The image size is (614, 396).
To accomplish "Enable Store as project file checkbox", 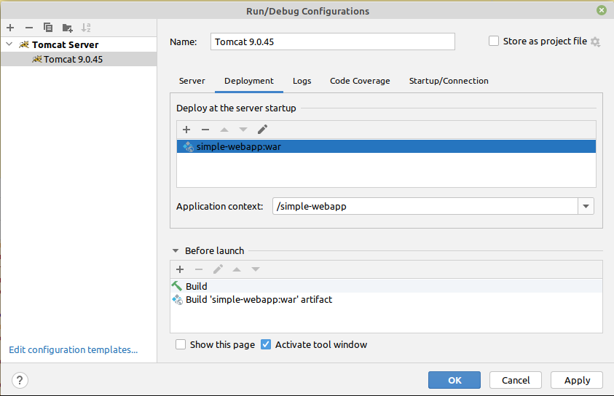I will (x=494, y=41).
